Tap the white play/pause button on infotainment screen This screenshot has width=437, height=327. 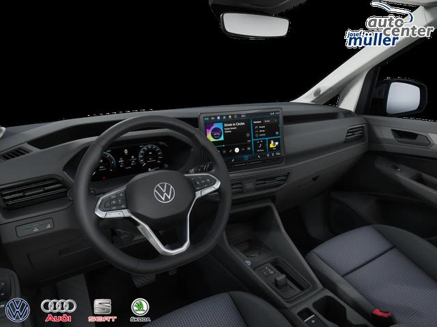pos(237,150)
